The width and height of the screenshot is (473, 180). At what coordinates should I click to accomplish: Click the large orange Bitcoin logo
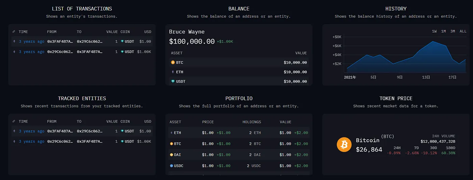[344, 145]
